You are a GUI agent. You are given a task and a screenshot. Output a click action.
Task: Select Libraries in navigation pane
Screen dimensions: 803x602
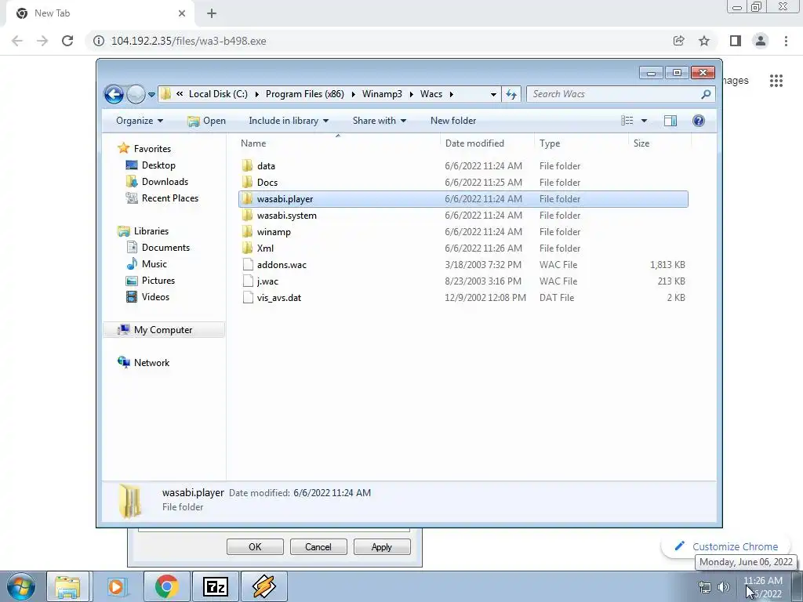(x=151, y=231)
